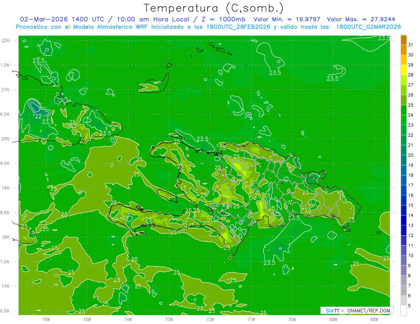Click the 21N latitude axis label
The height and width of the screenshot is (324, 420).
(5, 89)
